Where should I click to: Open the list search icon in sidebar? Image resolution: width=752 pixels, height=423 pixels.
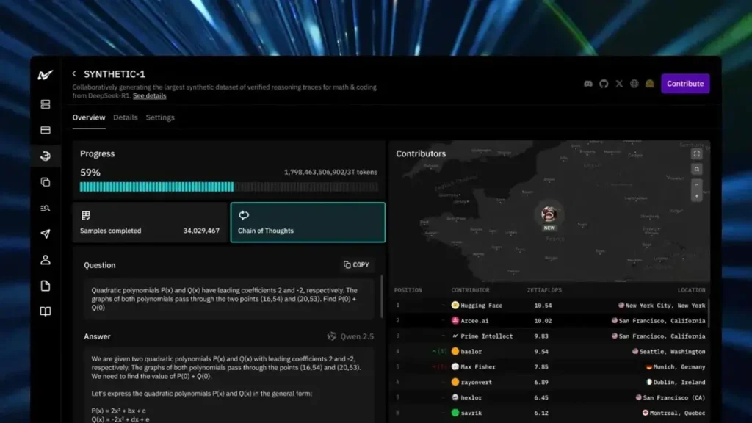(x=45, y=208)
